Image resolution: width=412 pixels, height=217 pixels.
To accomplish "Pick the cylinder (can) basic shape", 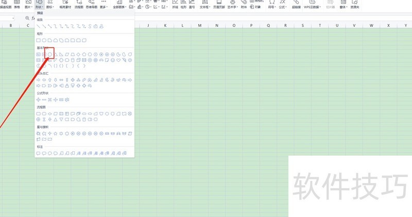I will coord(73,60).
